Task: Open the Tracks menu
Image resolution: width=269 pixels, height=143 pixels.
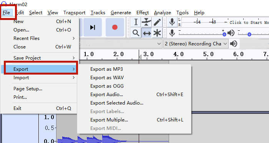Action: (x=98, y=13)
